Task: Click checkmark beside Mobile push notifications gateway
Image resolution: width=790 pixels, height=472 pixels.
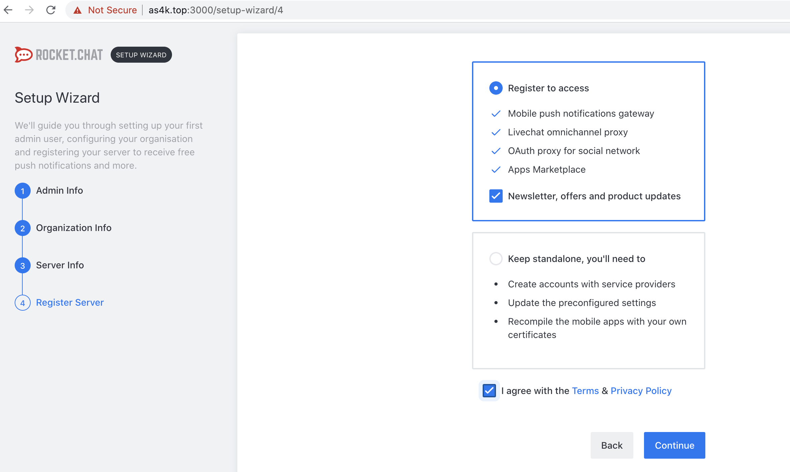Action: click(x=496, y=114)
